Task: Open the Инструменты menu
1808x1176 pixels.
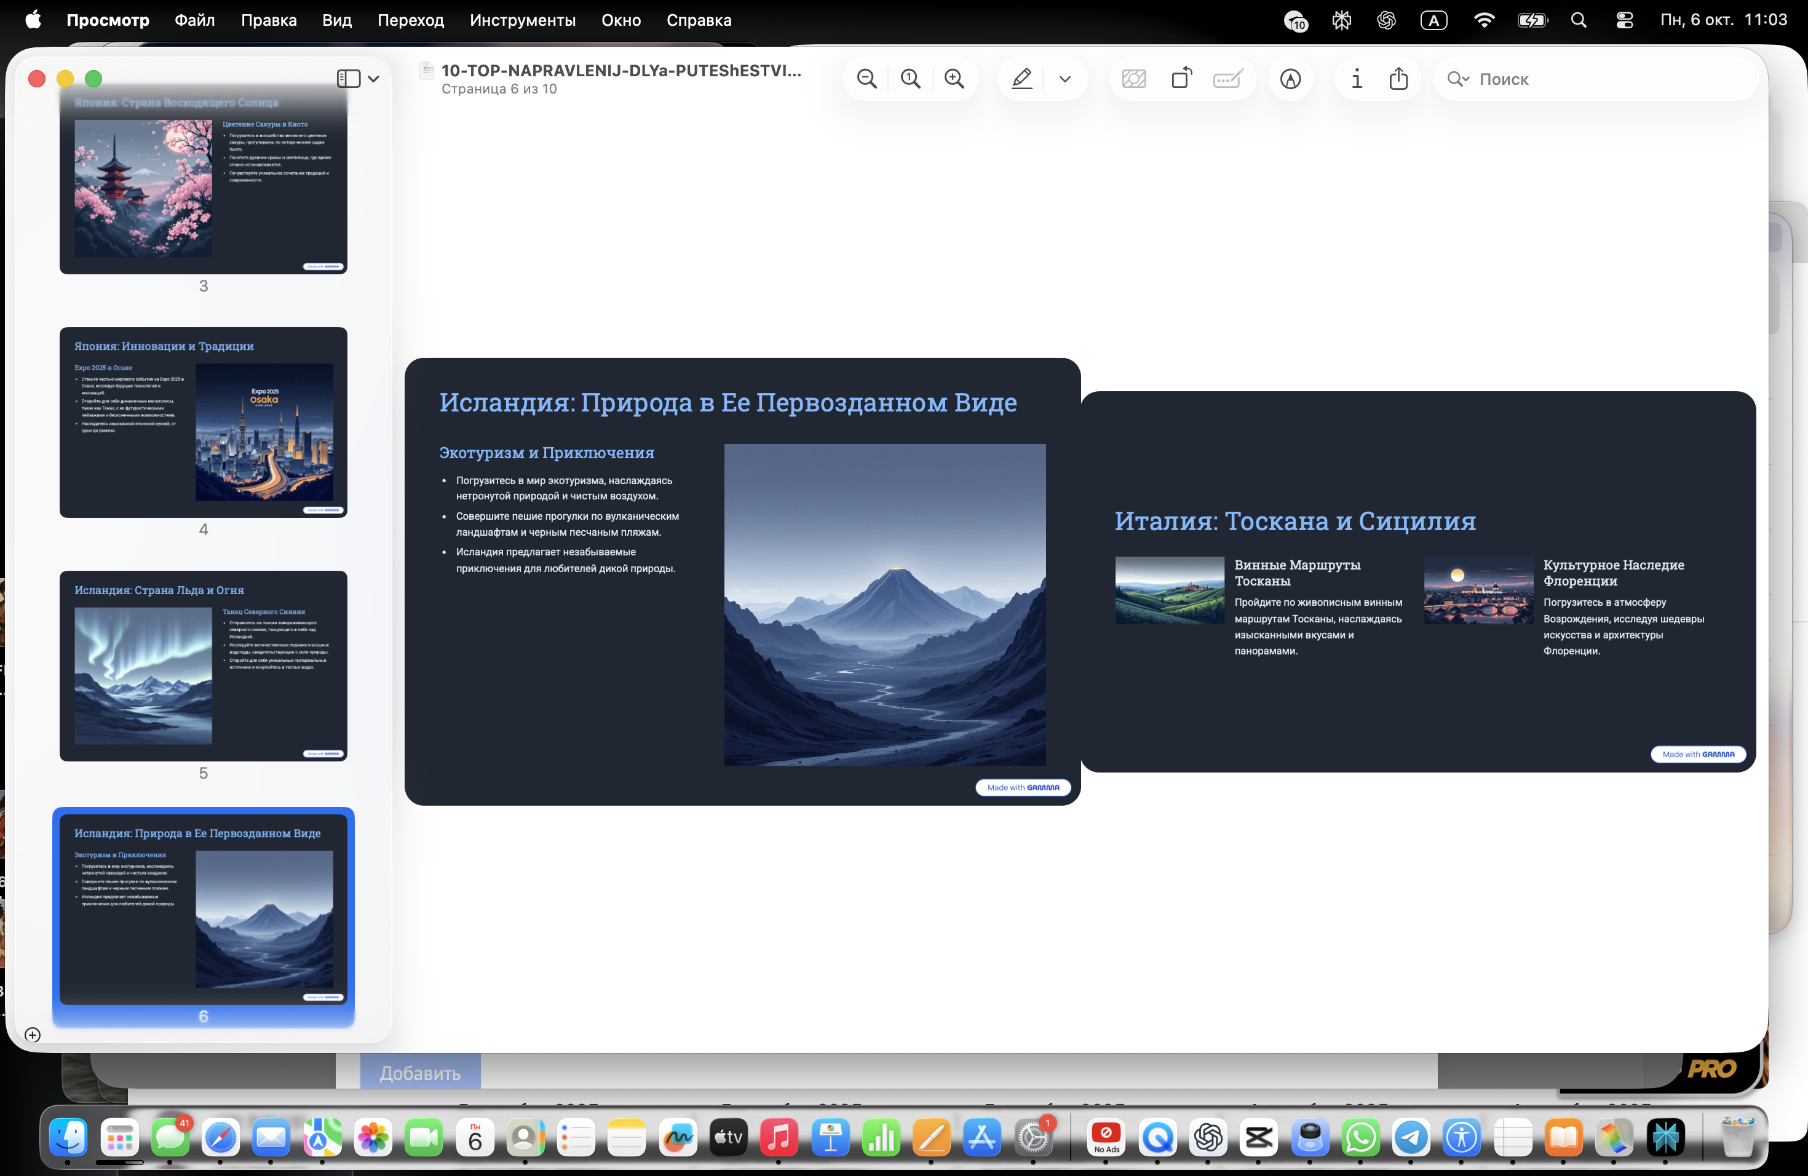Action: coord(522,20)
